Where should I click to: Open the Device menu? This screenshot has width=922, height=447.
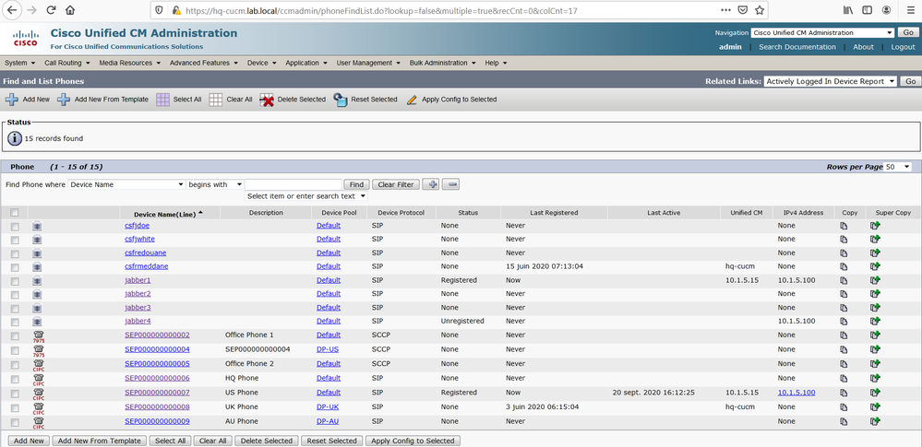coord(262,63)
